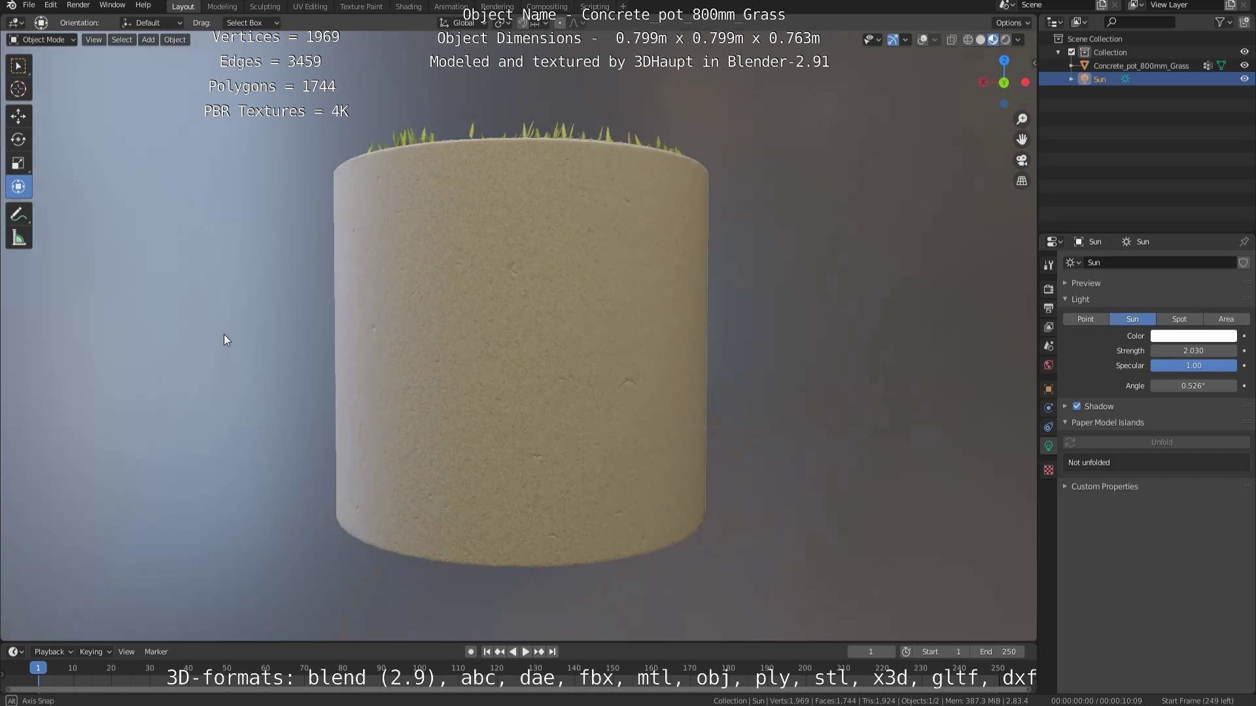This screenshot has width=1256, height=706.
Task: Open the World properties tab
Action: (1049, 365)
